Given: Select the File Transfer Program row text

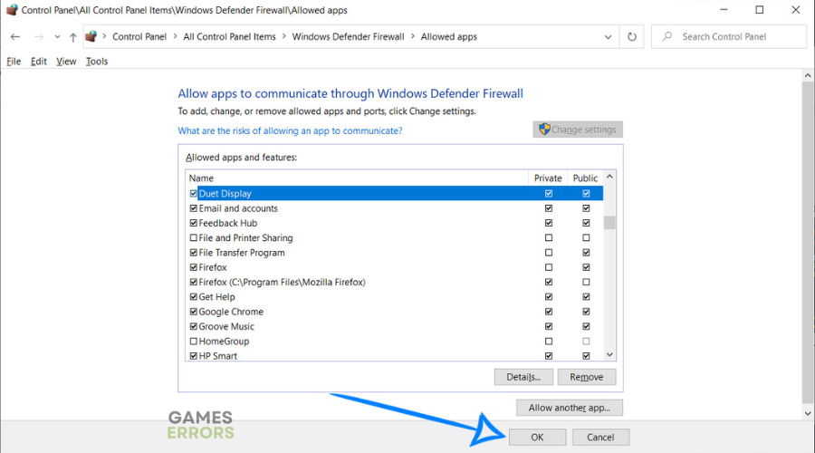Looking at the screenshot, I should pos(242,253).
